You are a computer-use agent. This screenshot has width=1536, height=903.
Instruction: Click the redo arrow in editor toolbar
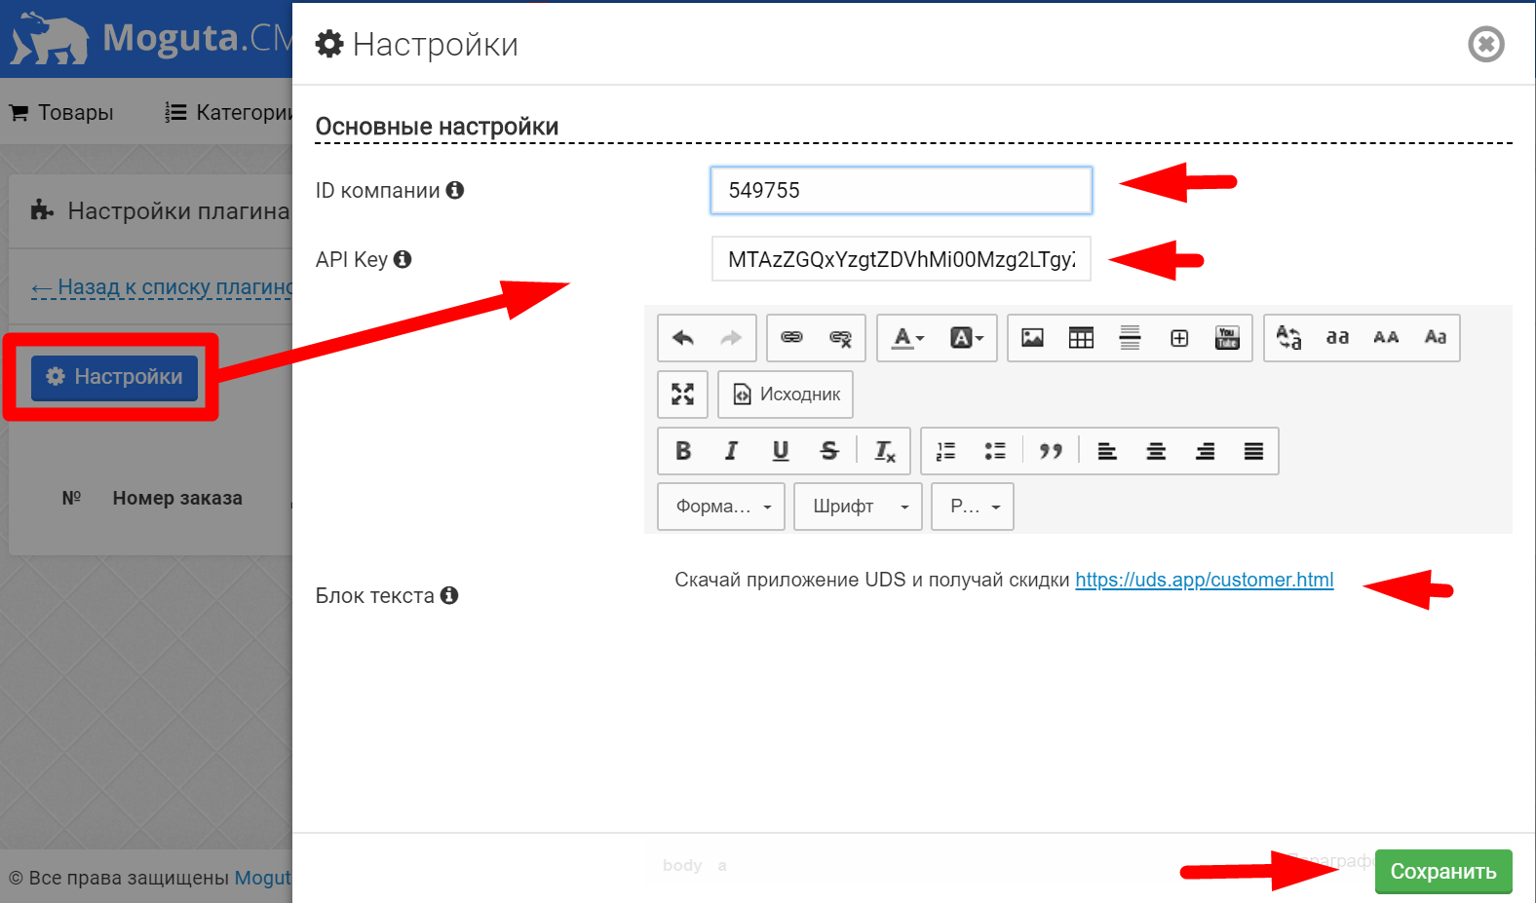click(731, 338)
